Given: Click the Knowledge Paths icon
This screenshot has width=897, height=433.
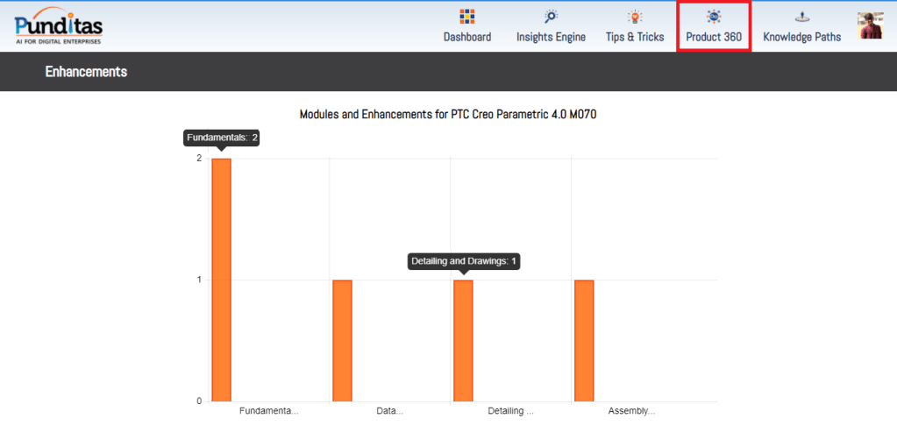Looking at the screenshot, I should point(801,17).
